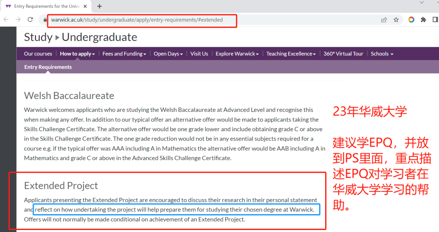The height and width of the screenshot is (232, 439).
Task: Click the Warwick favicon in the tab
Action: point(9,6)
